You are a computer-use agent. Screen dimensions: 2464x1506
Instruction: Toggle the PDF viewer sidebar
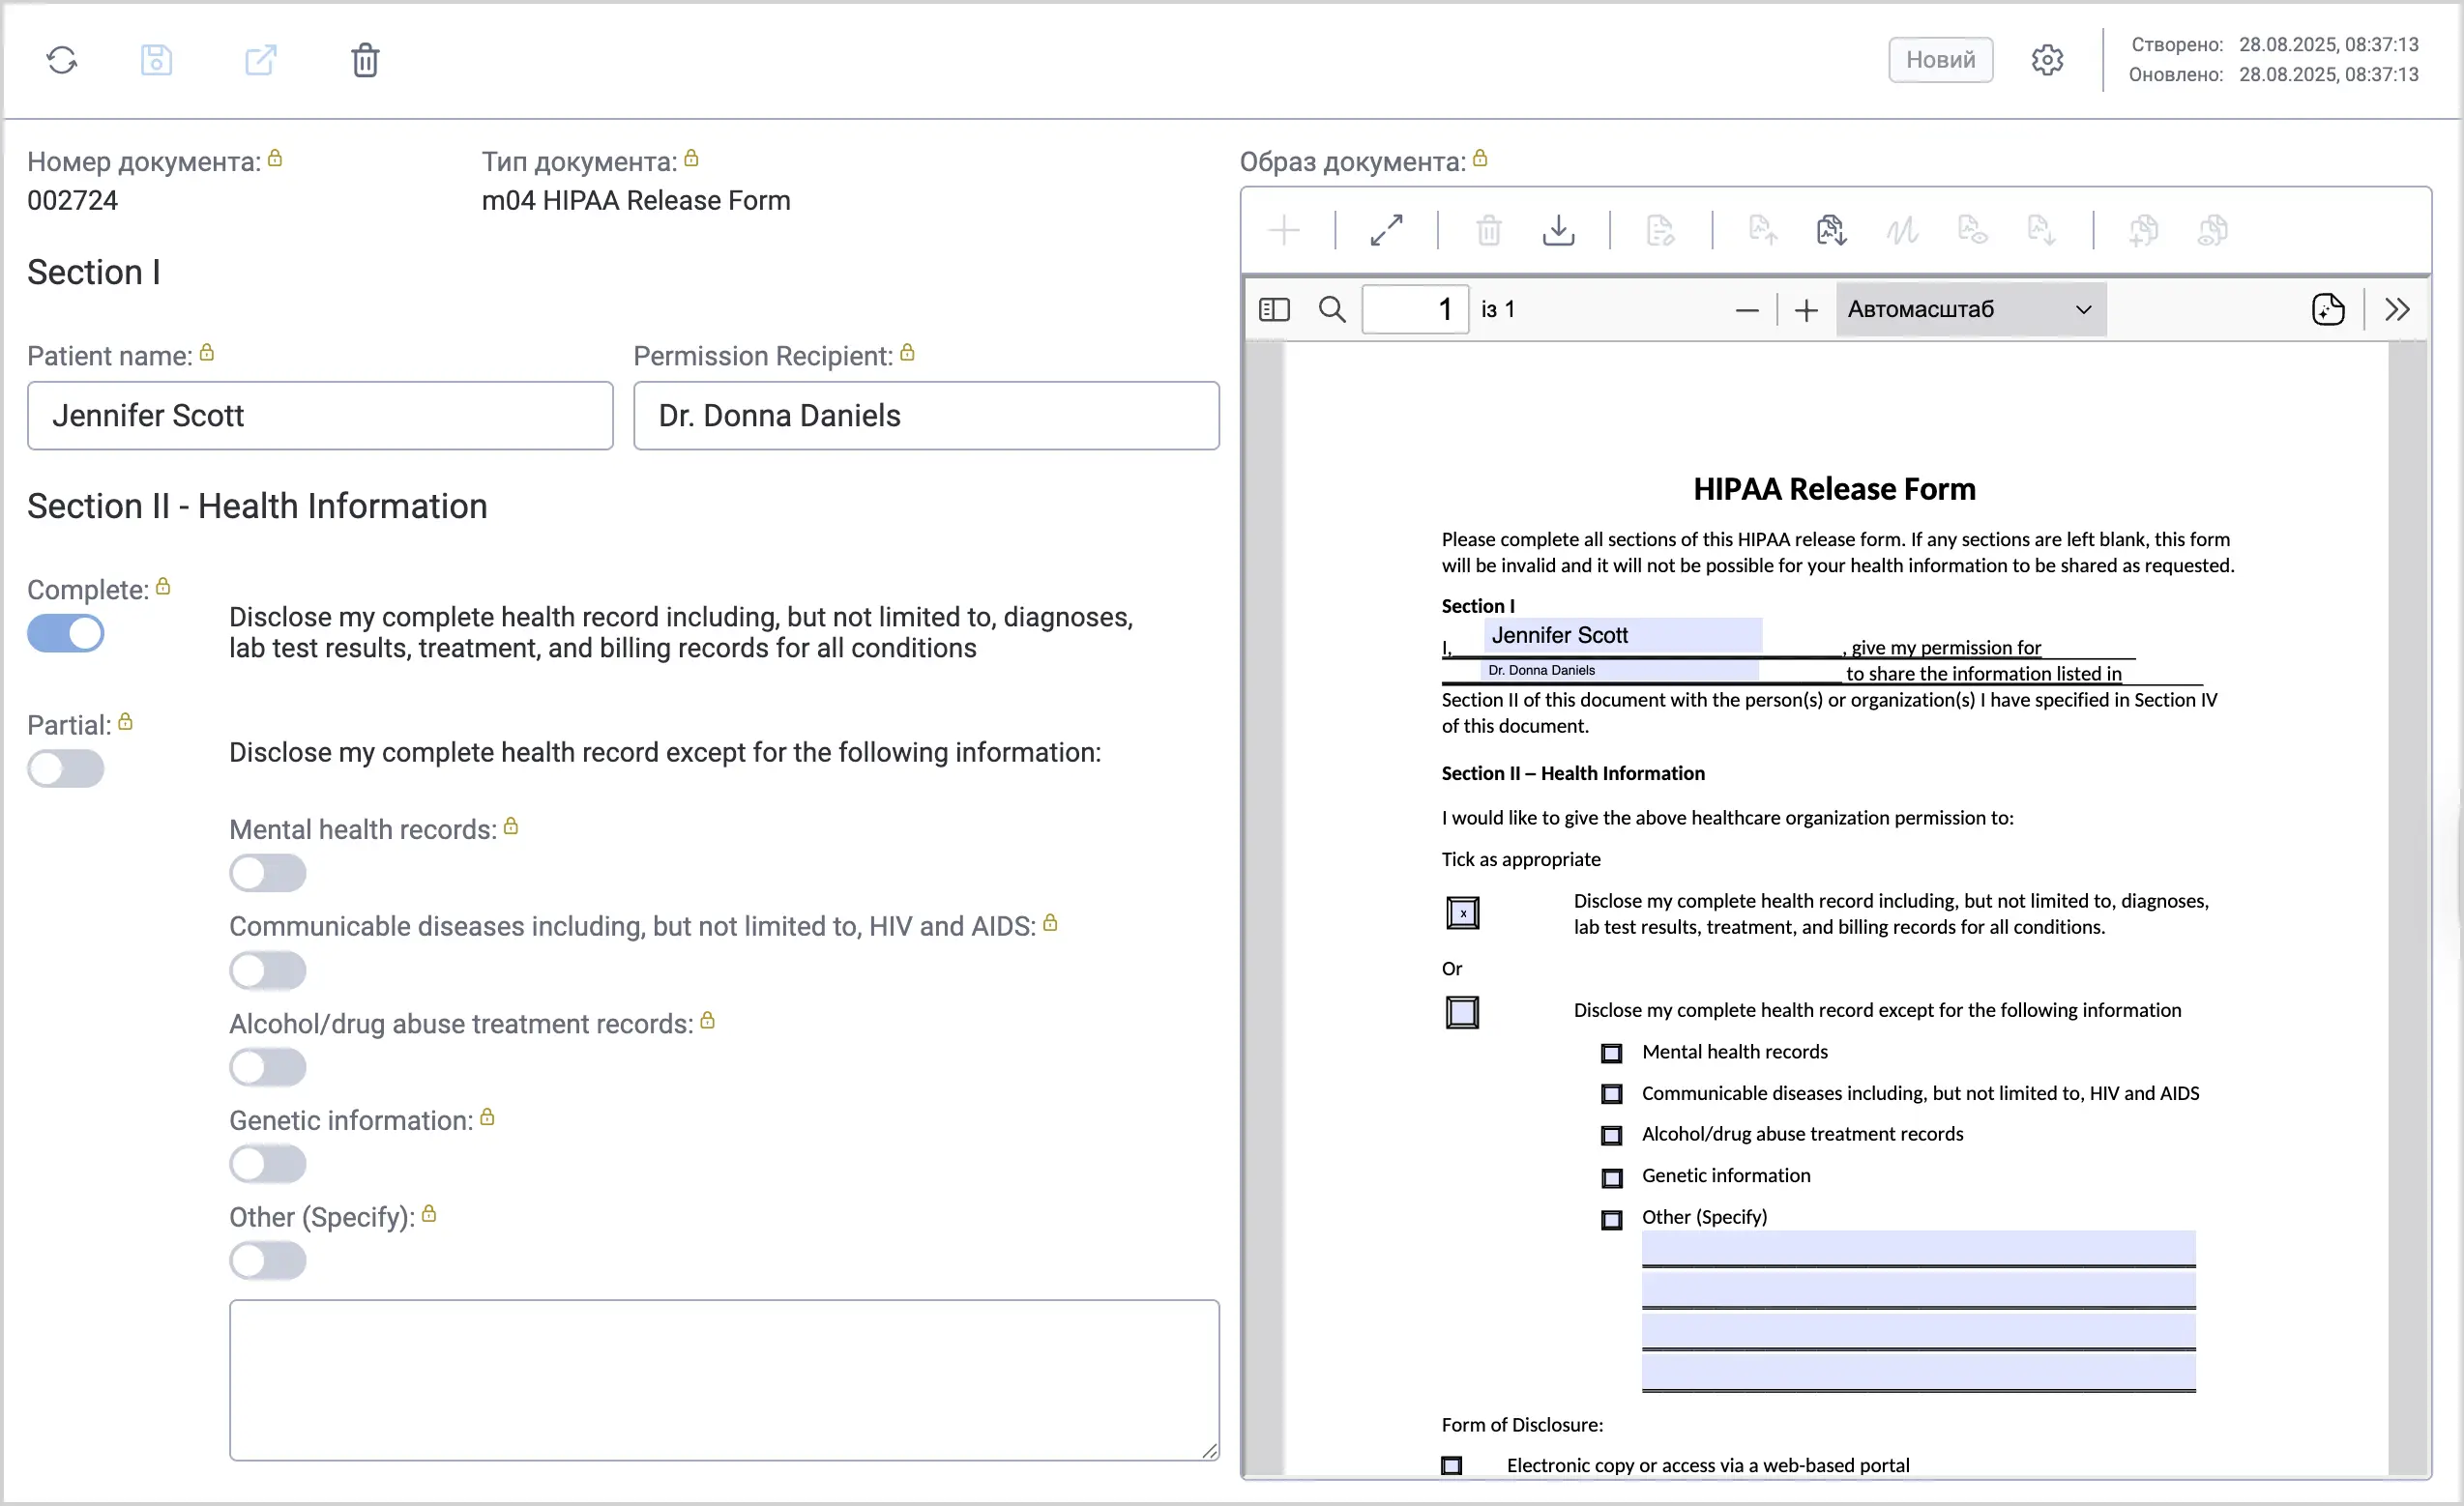(1274, 309)
